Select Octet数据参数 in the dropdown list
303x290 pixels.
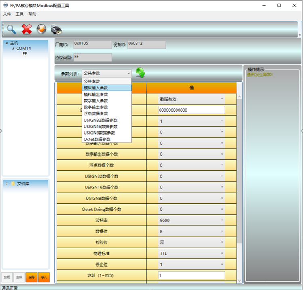(x=107, y=139)
